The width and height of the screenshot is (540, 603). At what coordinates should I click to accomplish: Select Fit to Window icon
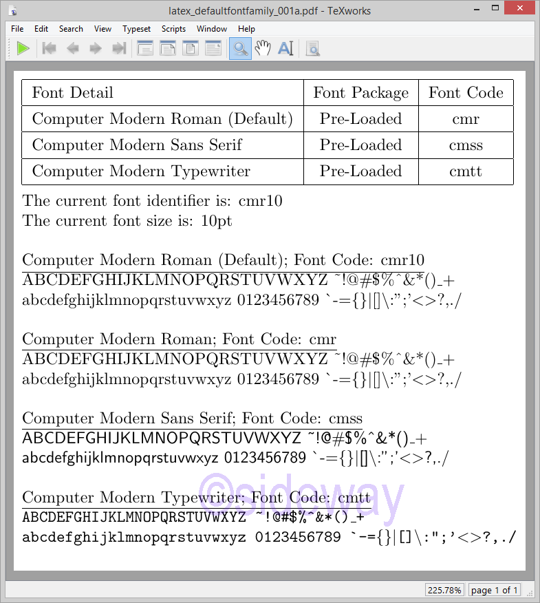pyautogui.click(x=191, y=49)
